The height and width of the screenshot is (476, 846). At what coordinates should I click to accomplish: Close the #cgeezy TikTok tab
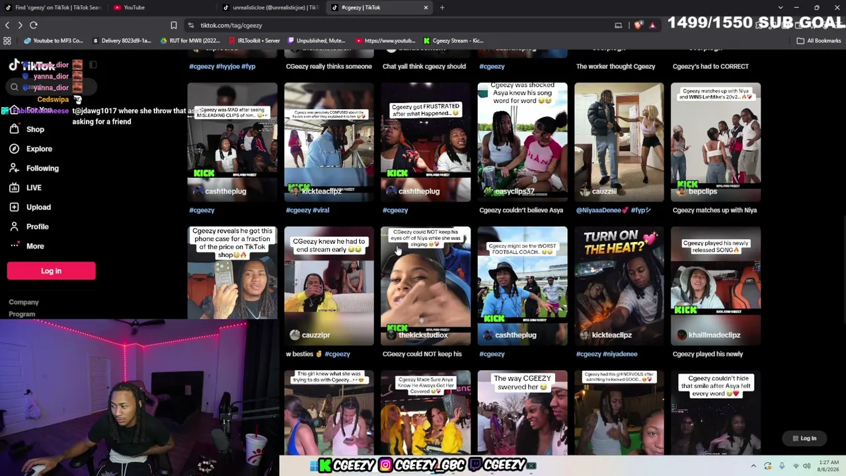(426, 7)
